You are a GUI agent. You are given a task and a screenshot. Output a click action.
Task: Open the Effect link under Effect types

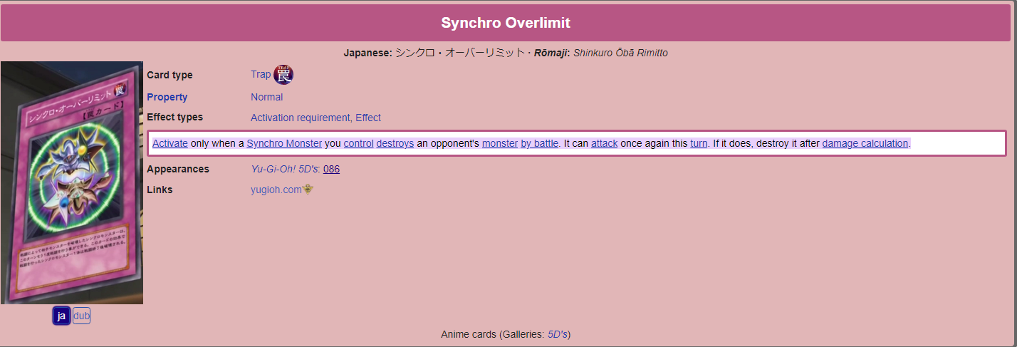pyautogui.click(x=368, y=118)
